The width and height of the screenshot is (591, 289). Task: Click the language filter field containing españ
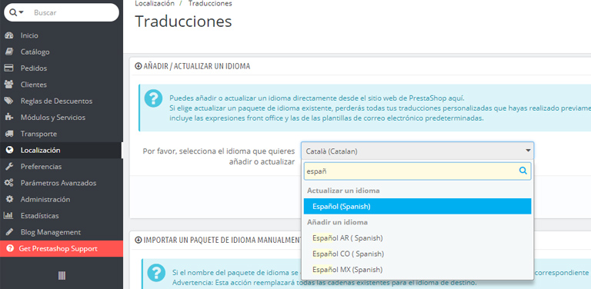point(417,171)
